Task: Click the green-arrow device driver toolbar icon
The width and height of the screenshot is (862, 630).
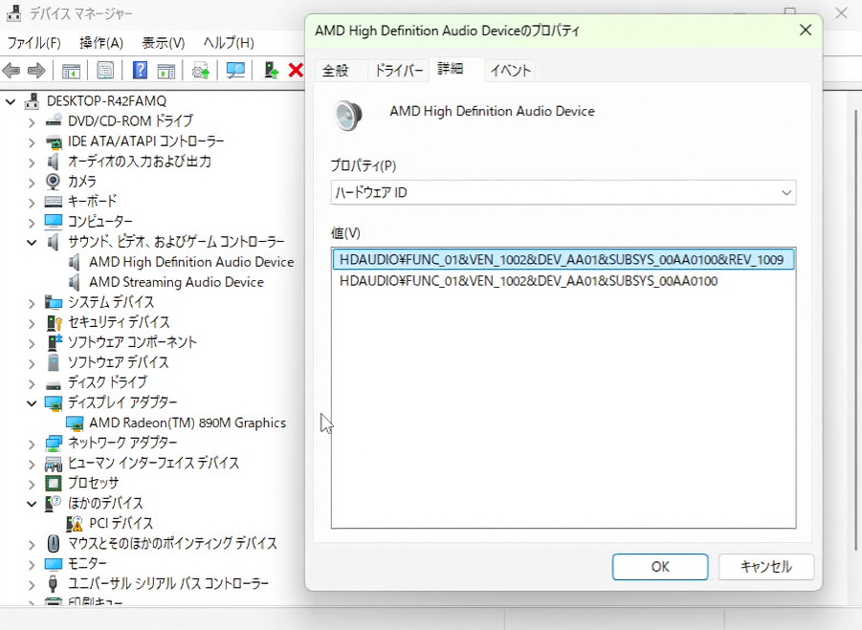Action: [x=271, y=71]
